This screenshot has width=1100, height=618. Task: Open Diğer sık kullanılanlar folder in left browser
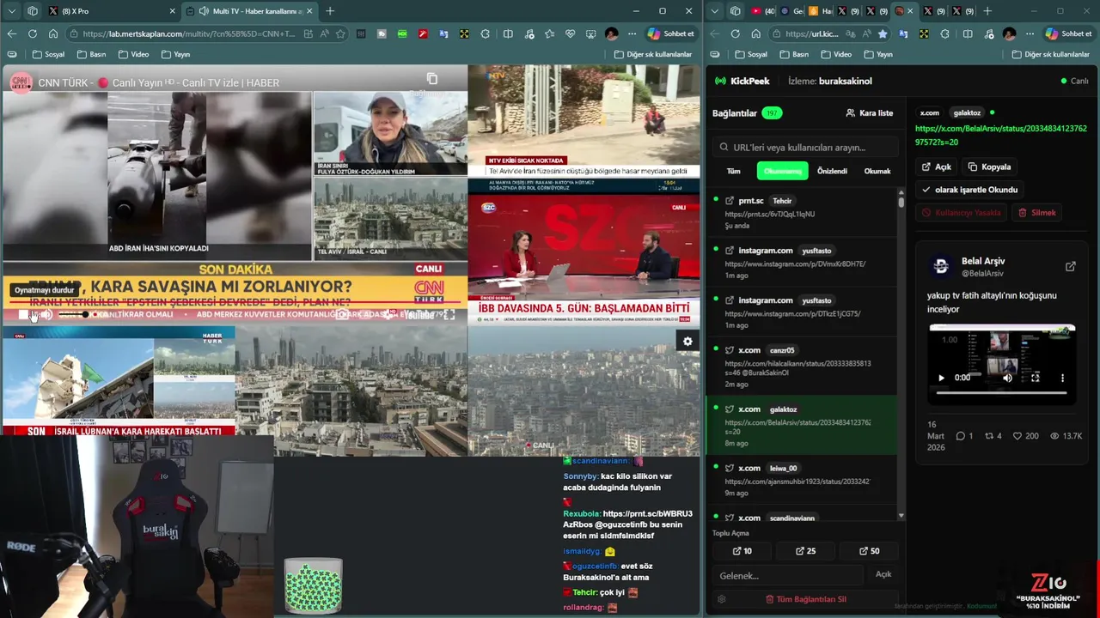point(653,54)
